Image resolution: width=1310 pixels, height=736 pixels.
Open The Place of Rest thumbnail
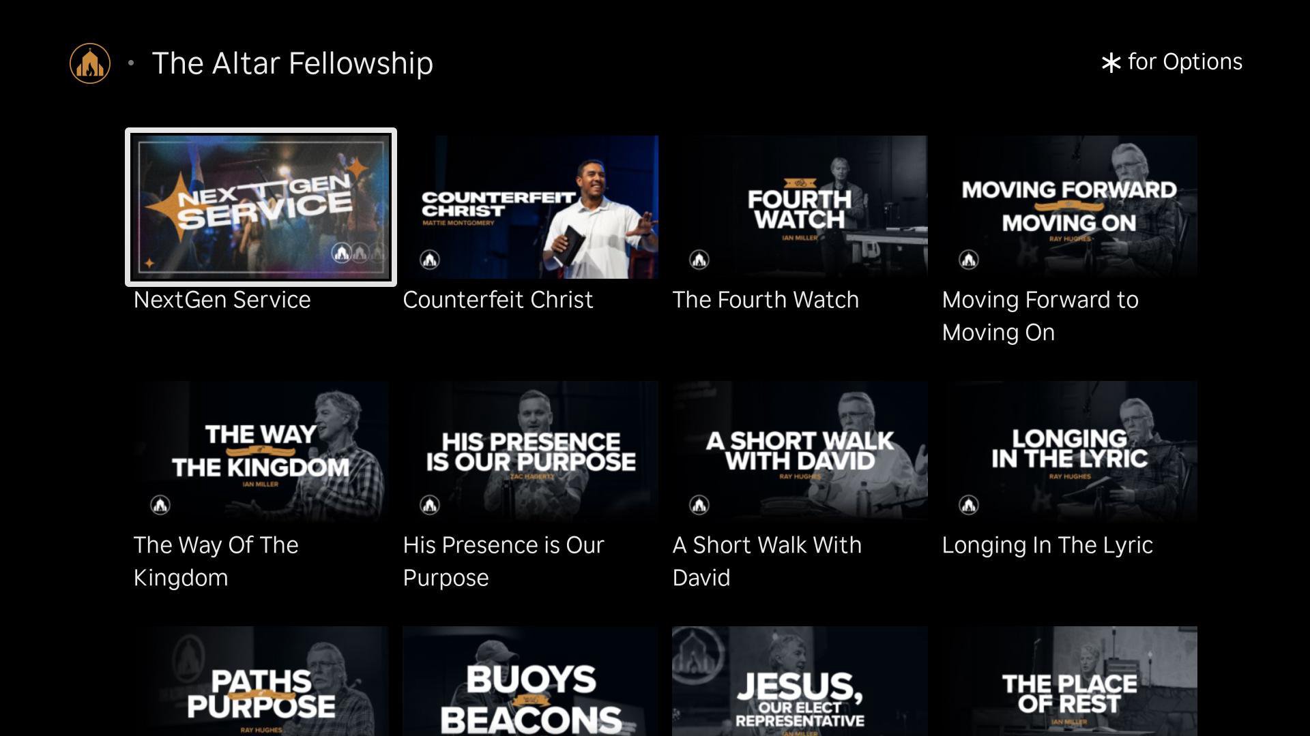tap(1069, 681)
